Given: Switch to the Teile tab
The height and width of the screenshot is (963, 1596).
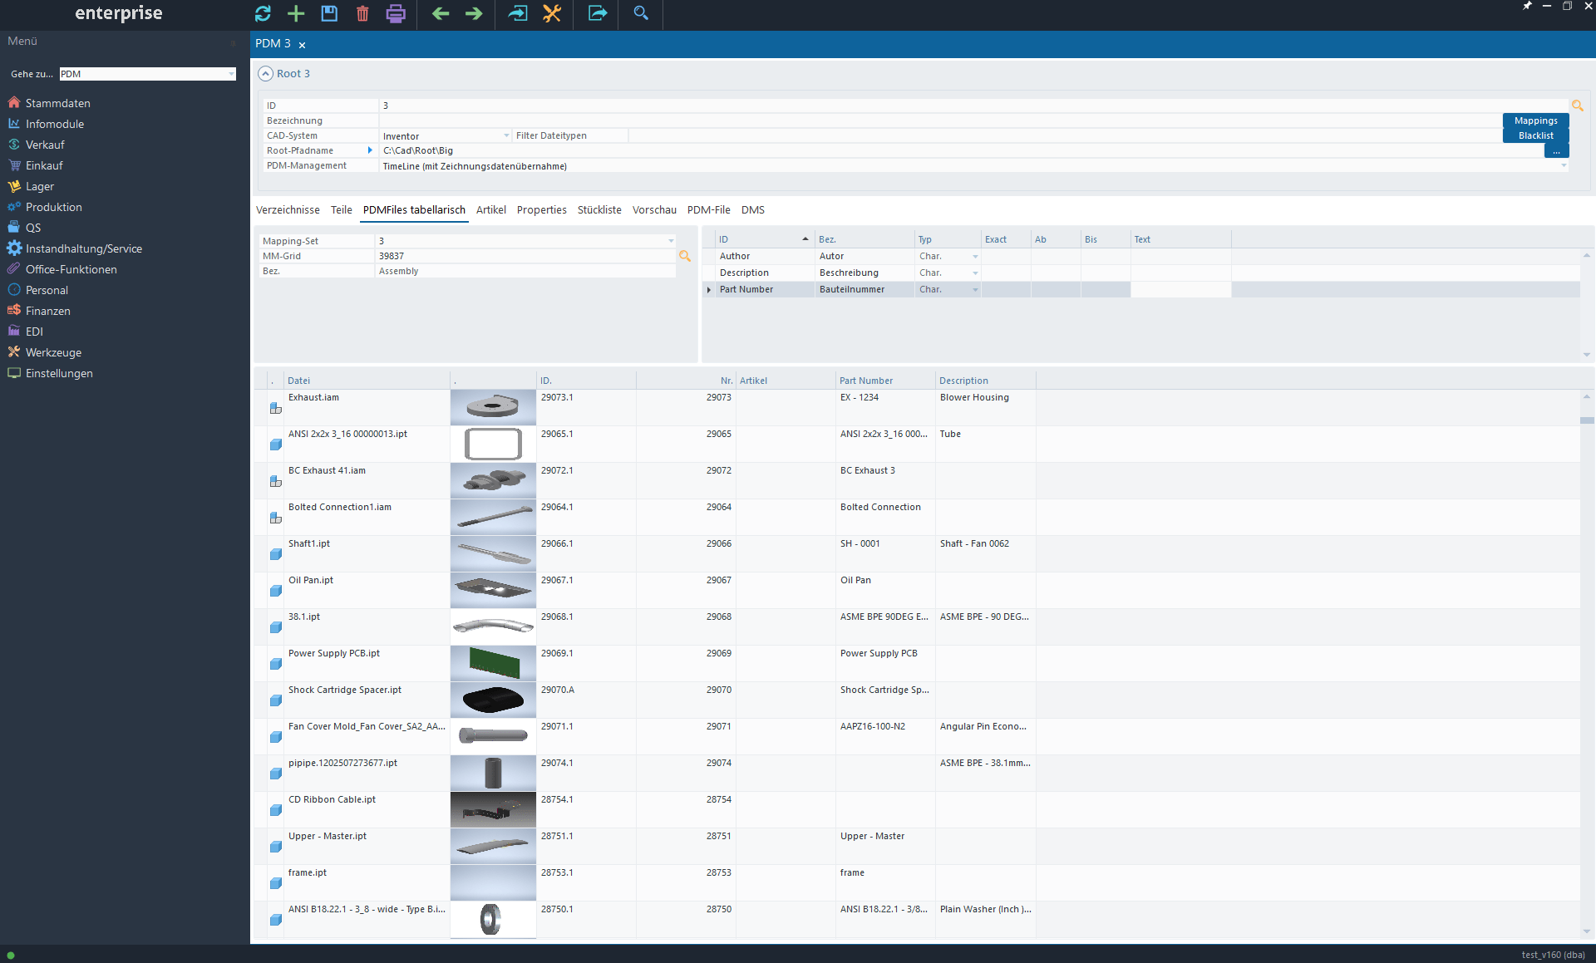Looking at the screenshot, I should pyautogui.click(x=342, y=209).
